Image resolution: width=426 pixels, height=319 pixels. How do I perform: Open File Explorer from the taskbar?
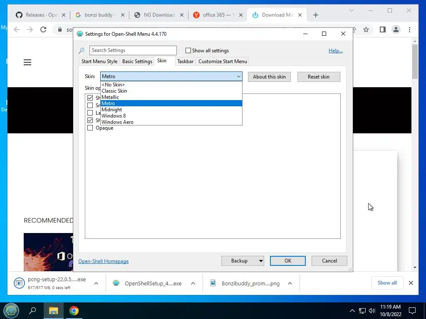pos(54,311)
